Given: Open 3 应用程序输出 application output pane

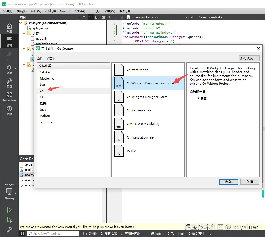Looking at the screenshot, I should click(132, 233).
